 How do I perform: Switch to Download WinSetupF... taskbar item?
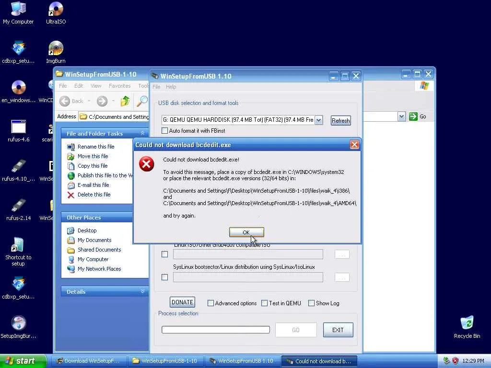pos(89,361)
